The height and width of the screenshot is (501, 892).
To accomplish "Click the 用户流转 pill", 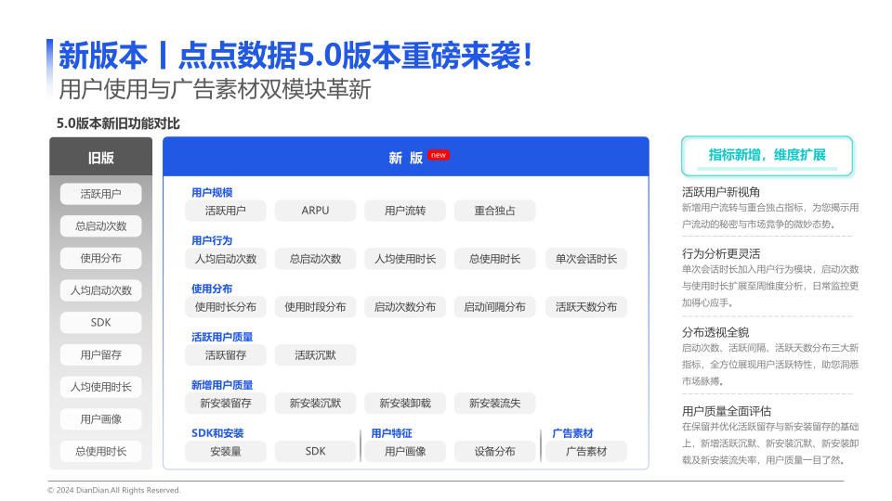I will (405, 211).
